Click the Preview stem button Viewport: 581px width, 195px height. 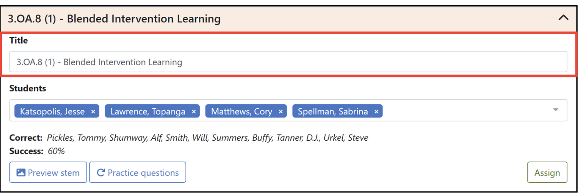(x=48, y=172)
